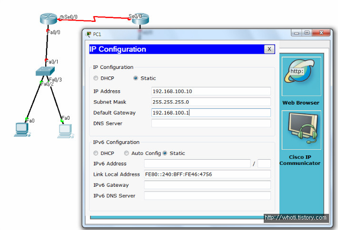Image resolution: width=338 pixels, height=230 pixels.
Task: Focus the Default Gateway input field
Action: pos(211,113)
